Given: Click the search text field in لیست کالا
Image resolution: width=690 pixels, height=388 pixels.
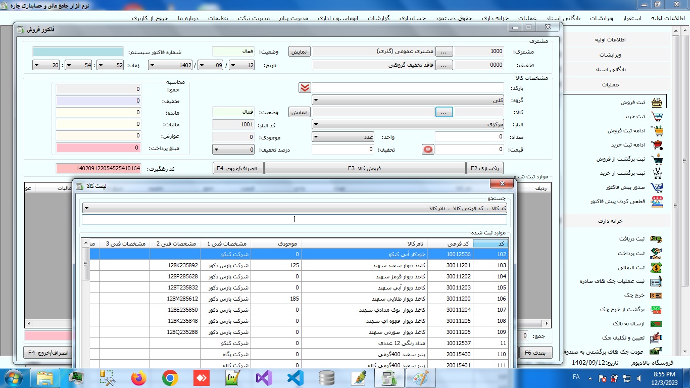Looking at the screenshot, I should tap(294, 219).
